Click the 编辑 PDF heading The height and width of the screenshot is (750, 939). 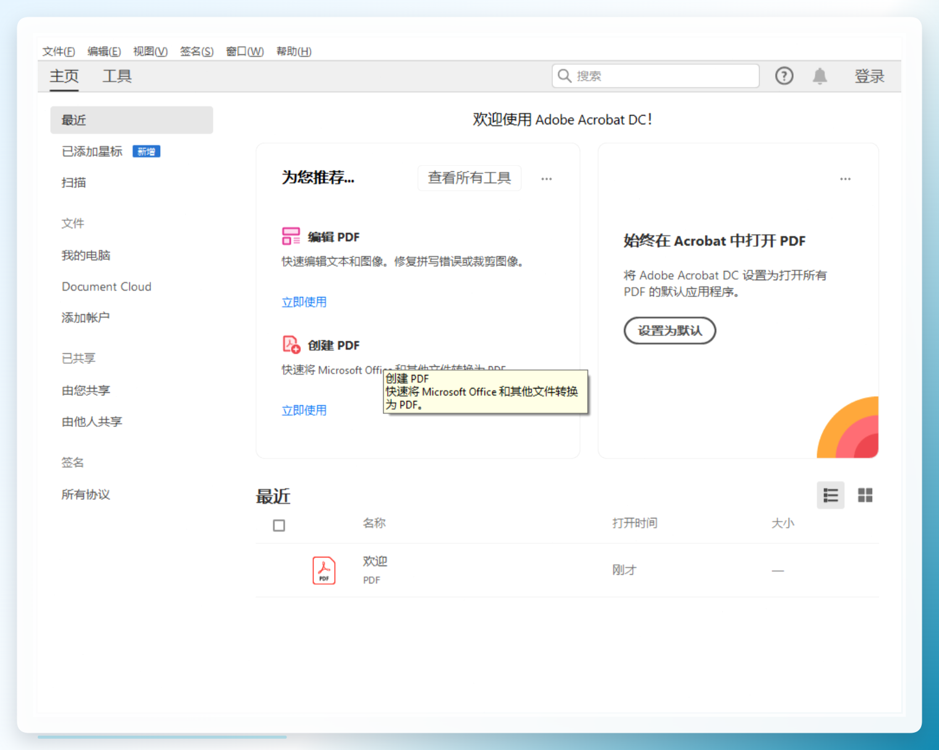point(334,237)
